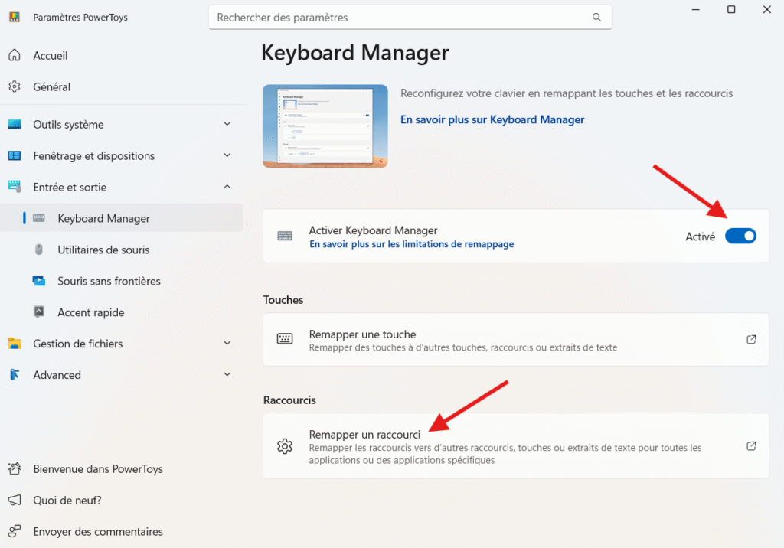Expand Fenêtrage et dispositions section
This screenshot has width=784, height=548.
pos(227,155)
